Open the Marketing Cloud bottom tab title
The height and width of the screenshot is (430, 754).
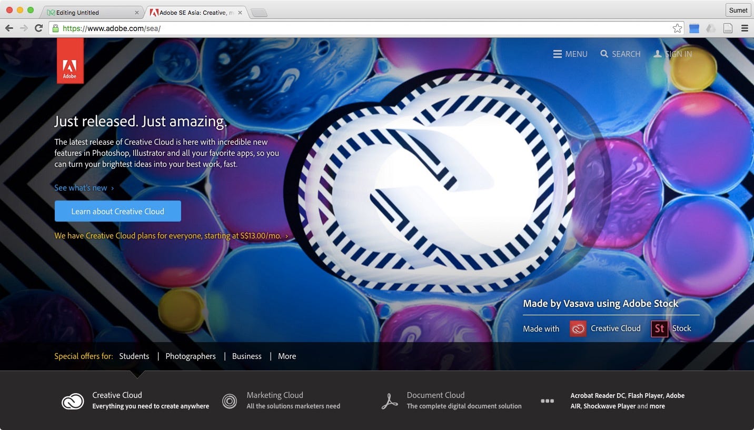[275, 395]
